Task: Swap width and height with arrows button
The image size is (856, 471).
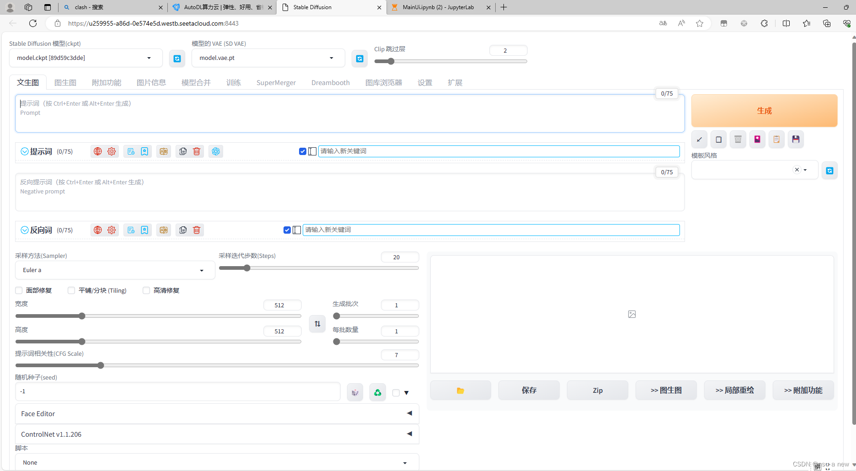Action: click(x=317, y=324)
